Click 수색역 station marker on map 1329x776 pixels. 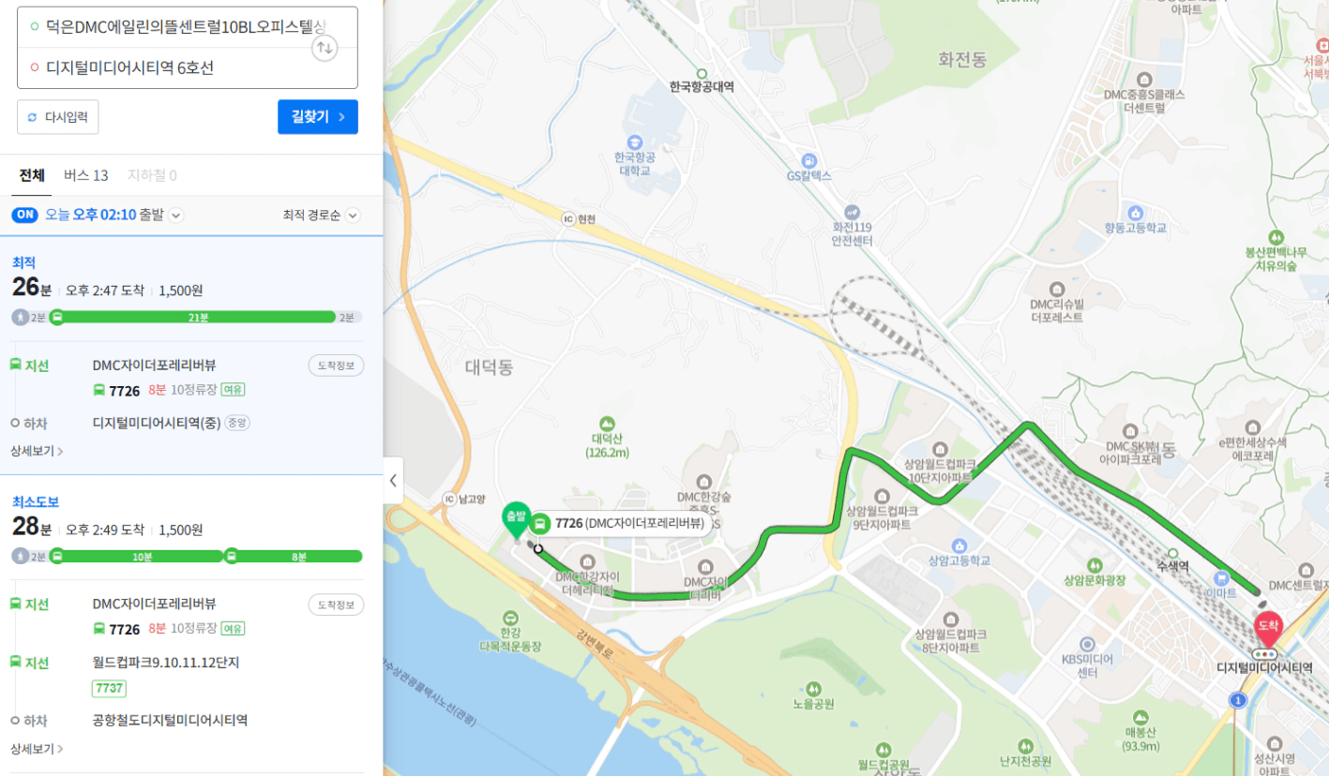click(1172, 553)
